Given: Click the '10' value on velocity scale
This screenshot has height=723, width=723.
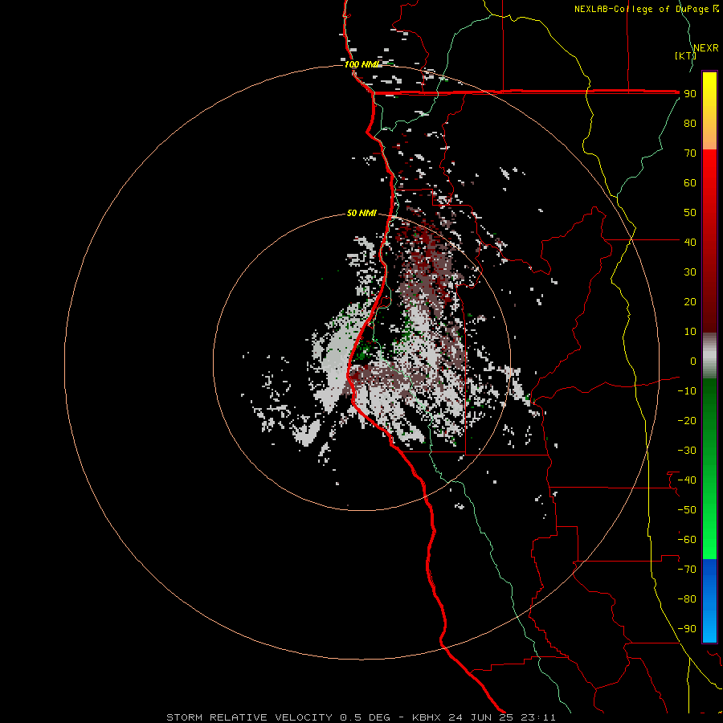Looking at the screenshot, I should tap(690, 332).
